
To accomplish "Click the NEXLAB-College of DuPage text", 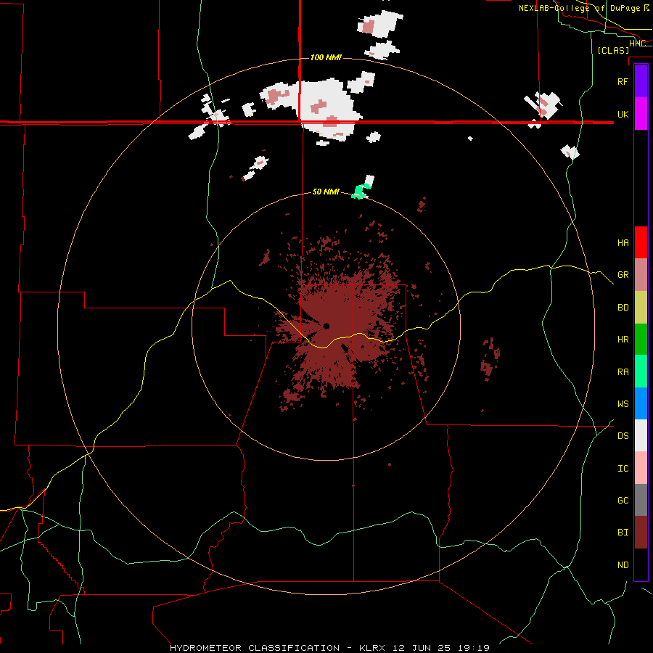I will click(x=578, y=8).
